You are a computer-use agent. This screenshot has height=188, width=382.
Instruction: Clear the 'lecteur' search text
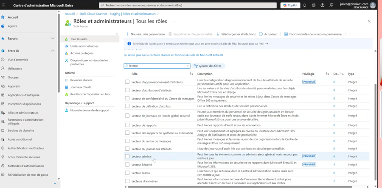pos(188,66)
